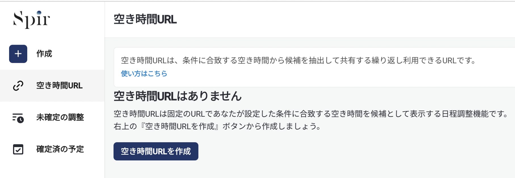Image resolution: width=515 pixels, height=178 pixels.
Task: Click the checked-box icon for 確定済の予定
Action: 18,150
